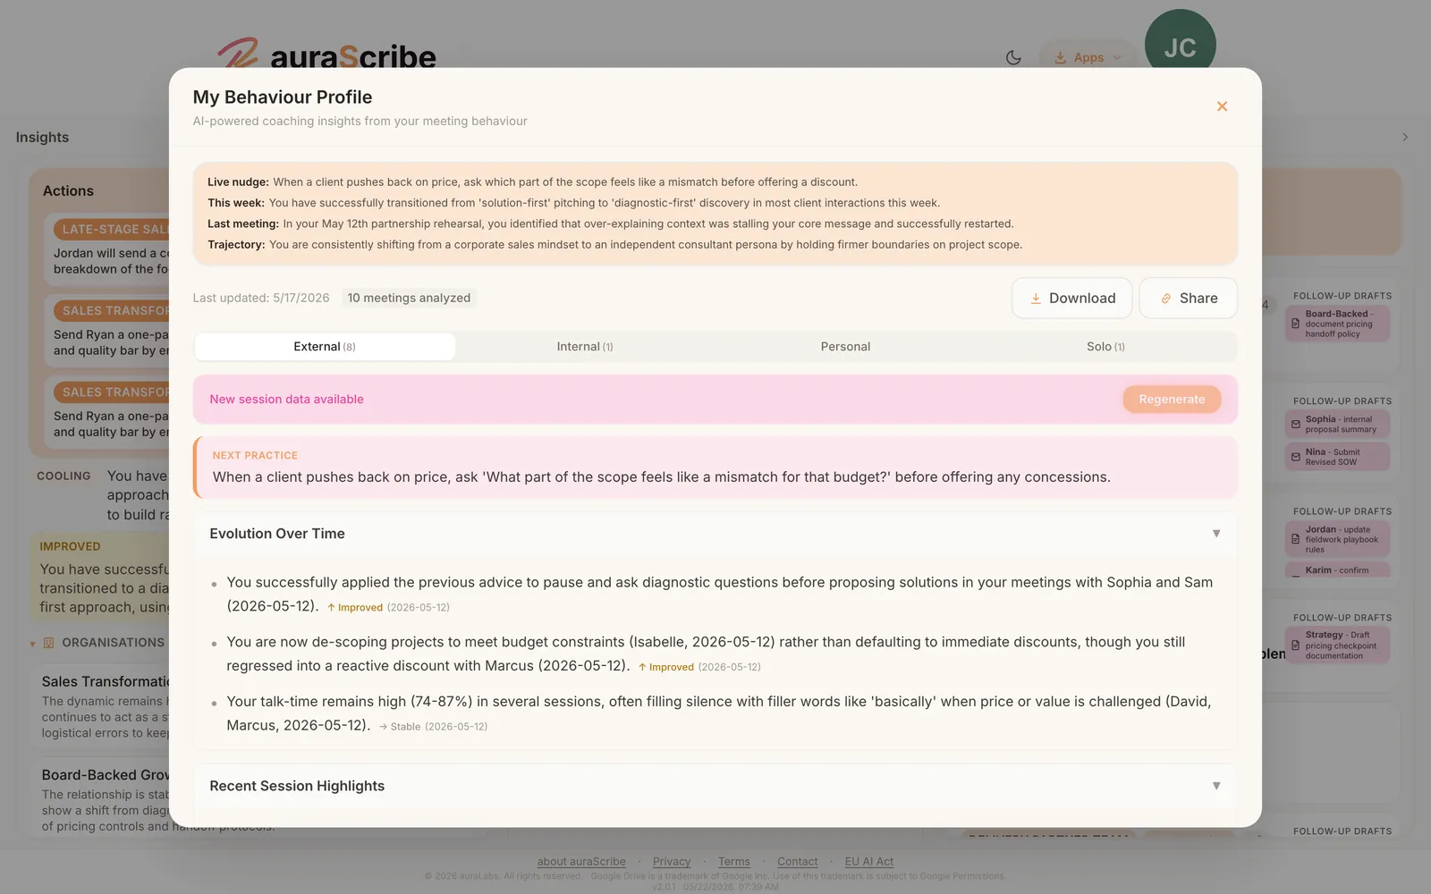Switch to the External meetings tab
Viewport: 1431px width, 894px height.
click(325, 347)
